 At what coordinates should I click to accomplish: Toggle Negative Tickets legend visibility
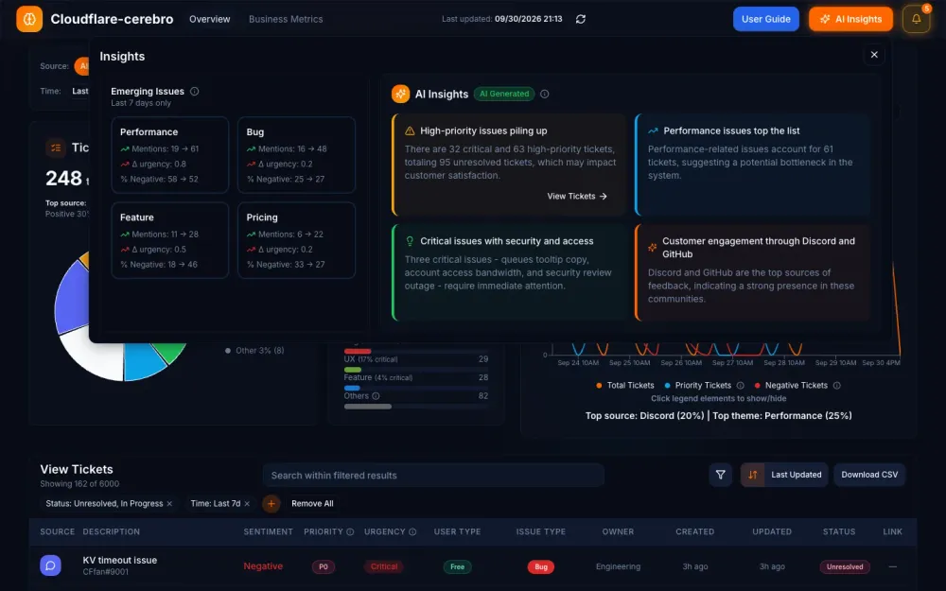(x=791, y=386)
